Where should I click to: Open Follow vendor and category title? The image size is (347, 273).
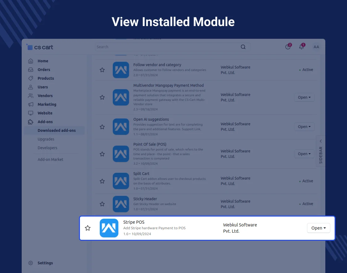tap(157, 65)
